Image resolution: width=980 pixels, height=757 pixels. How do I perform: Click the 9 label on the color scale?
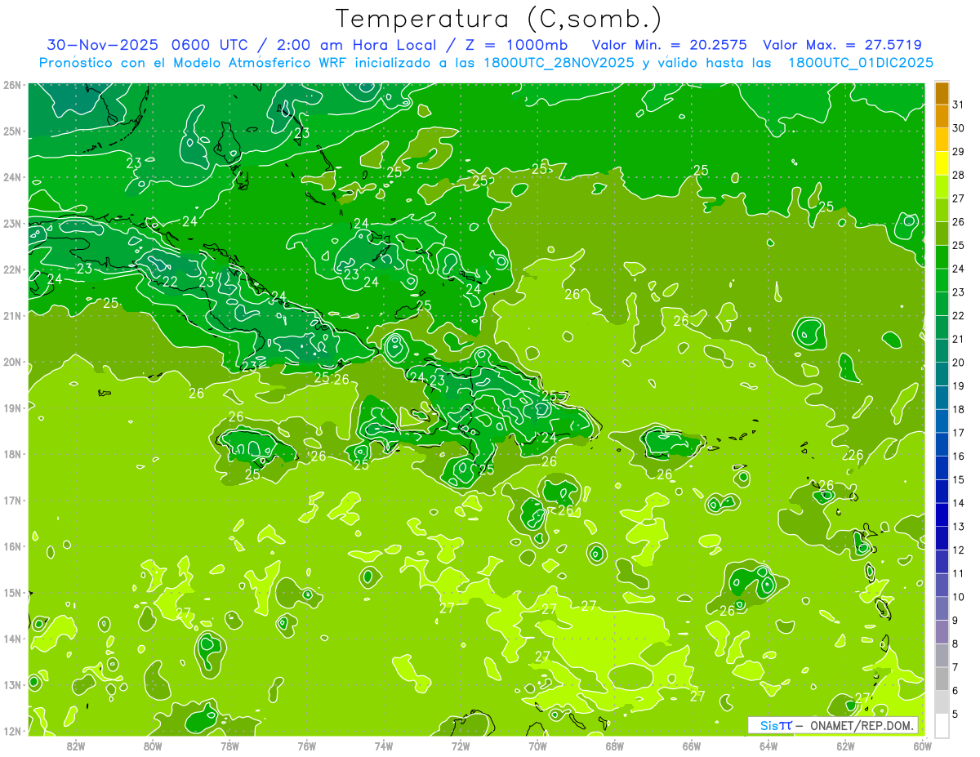pos(955,621)
